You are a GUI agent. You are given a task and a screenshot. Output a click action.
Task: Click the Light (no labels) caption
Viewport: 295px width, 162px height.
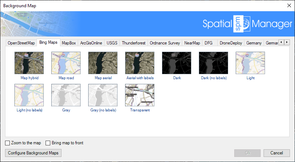(30, 110)
